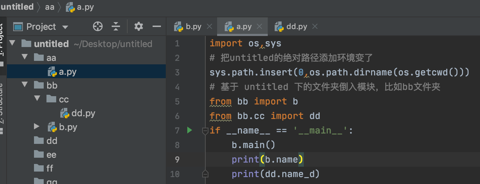This screenshot has width=480, height=184.
Task: Click the b.main() code line
Action: point(254,145)
